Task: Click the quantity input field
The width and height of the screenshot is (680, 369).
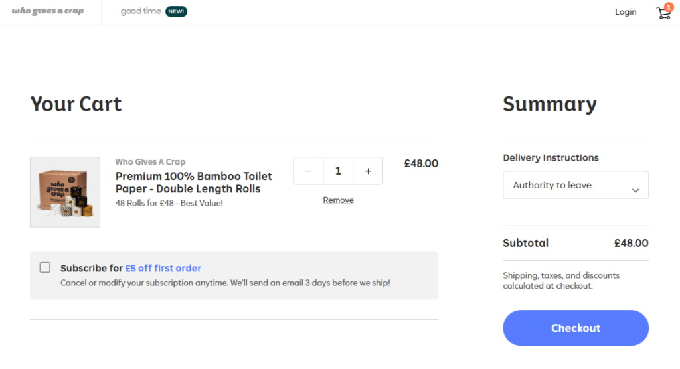Action: pos(338,171)
